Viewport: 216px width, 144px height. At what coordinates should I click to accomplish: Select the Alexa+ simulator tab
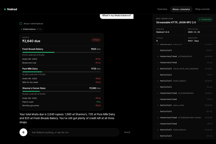(181, 9)
